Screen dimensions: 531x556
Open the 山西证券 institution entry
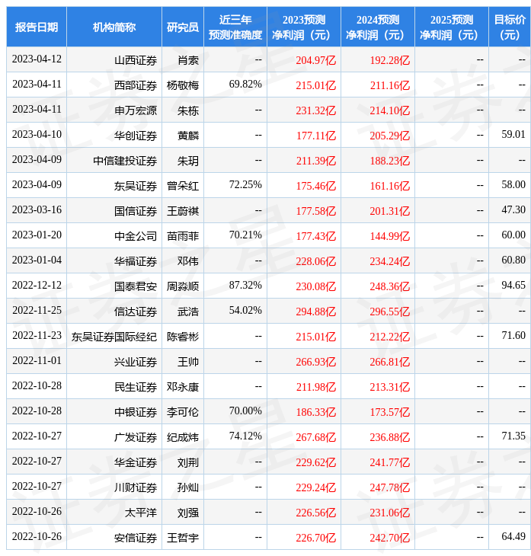tap(136, 60)
